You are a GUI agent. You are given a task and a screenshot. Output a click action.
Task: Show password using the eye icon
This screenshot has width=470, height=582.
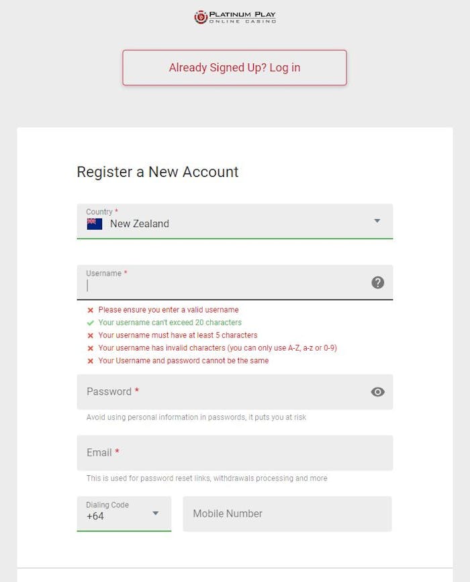pos(378,392)
